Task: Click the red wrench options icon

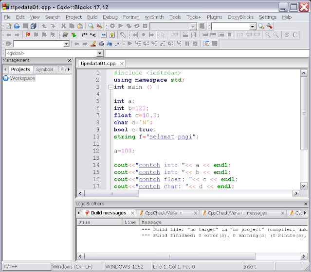Action: tap(269, 26)
